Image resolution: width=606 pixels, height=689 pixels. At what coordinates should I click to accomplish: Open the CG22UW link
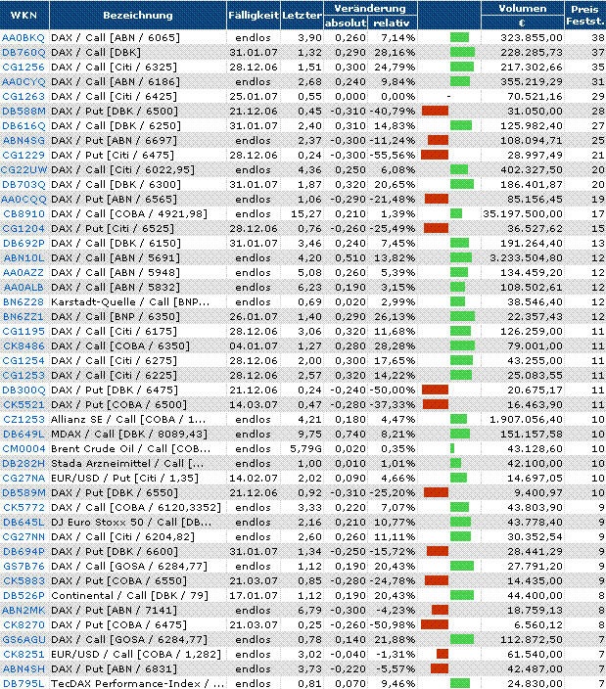click(23, 169)
